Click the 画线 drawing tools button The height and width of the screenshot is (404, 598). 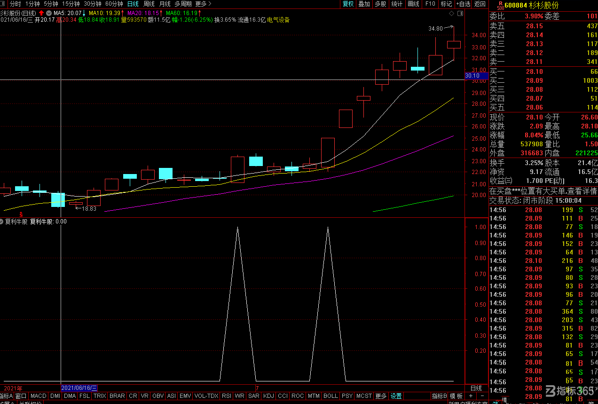[413, 4]
